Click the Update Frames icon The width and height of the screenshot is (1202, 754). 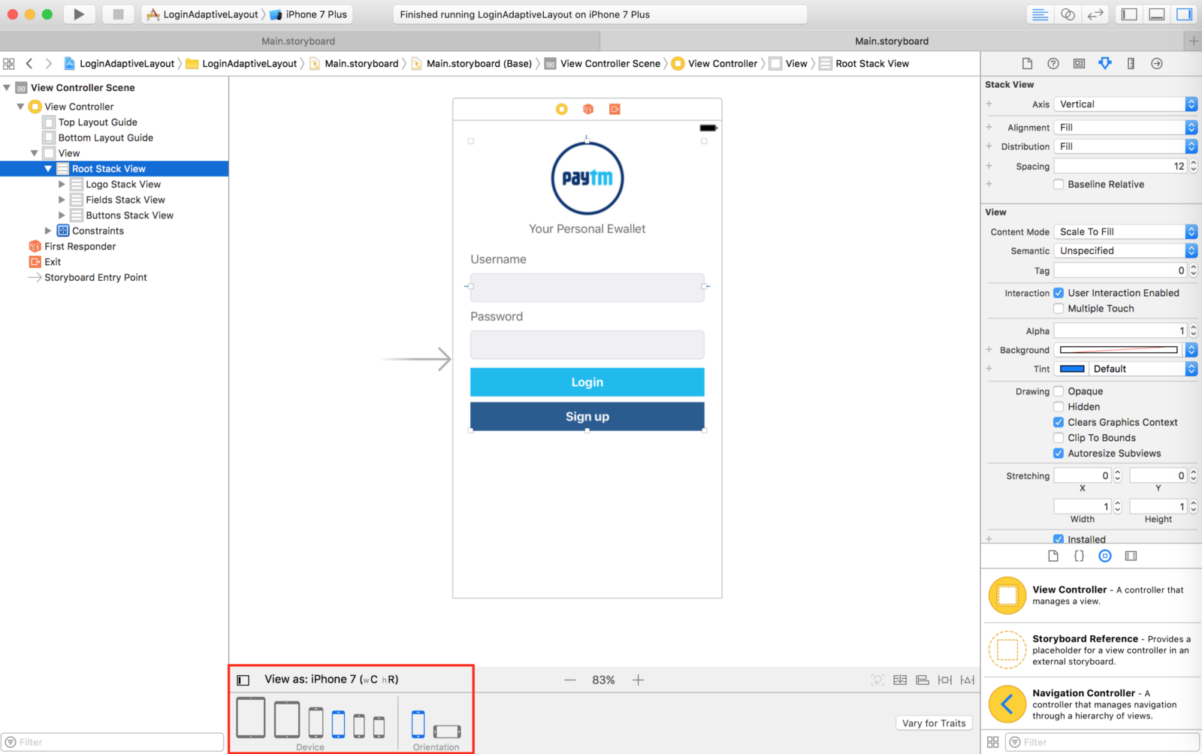(877, 680)
